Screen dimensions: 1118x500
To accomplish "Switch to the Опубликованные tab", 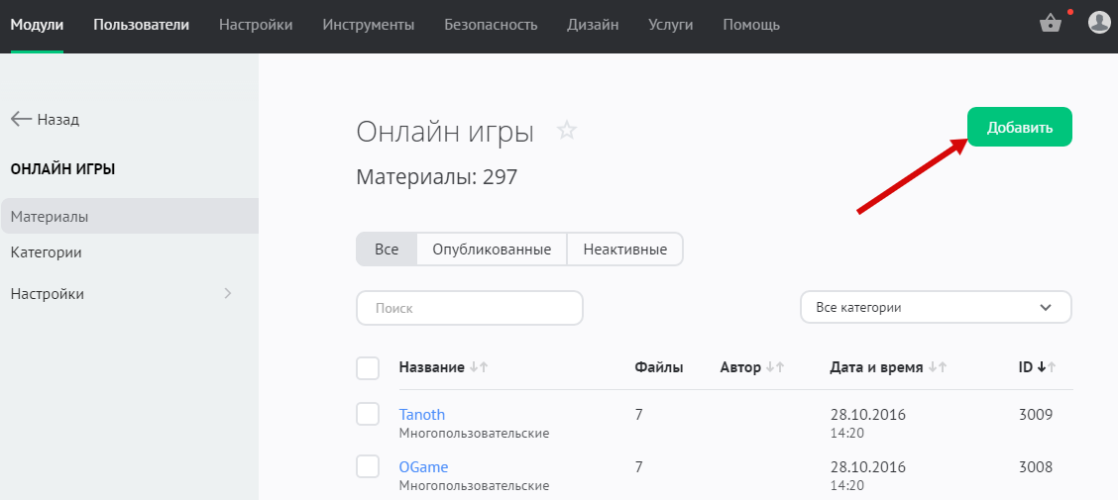I will click(x=492, y=250).
